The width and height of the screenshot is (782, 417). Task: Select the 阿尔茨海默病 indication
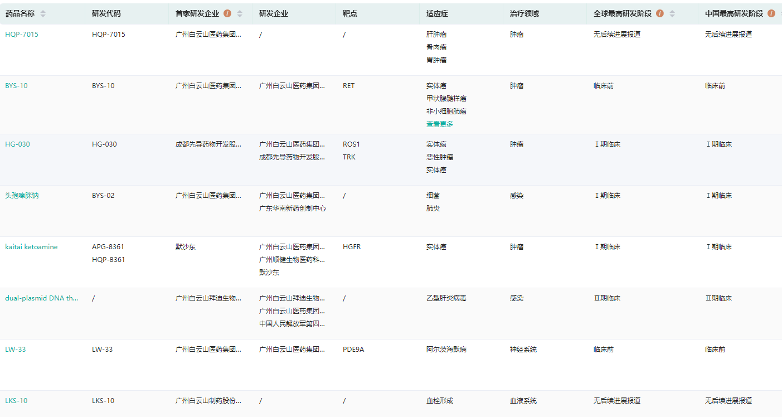[446, 350]
